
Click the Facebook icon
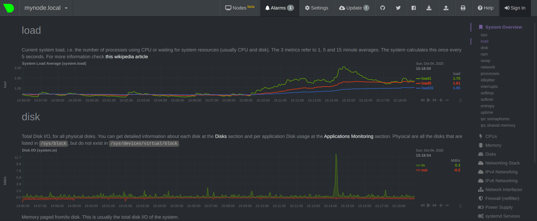414,8
